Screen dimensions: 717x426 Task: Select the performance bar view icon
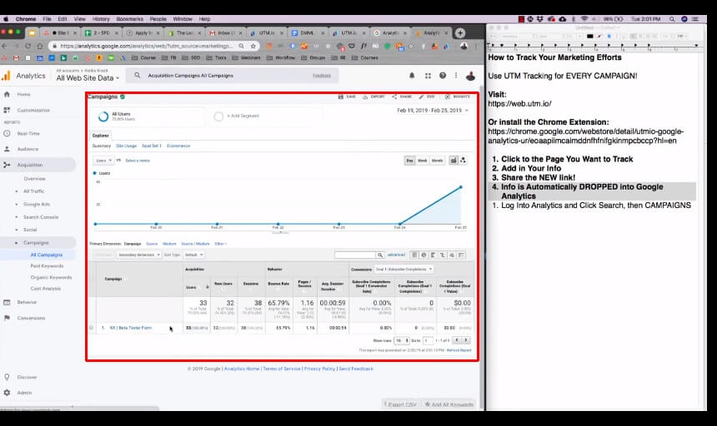pyautogui.click(x=433, y=255)
